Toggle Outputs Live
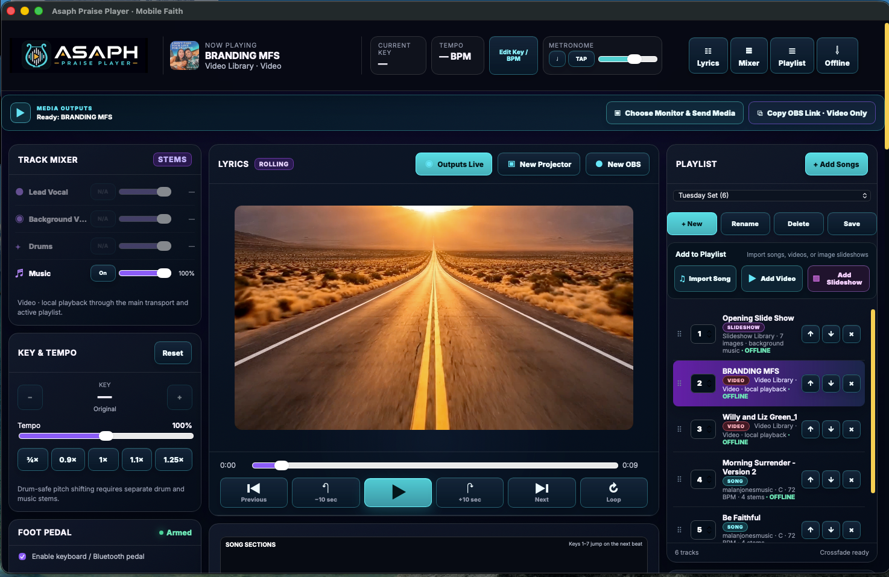Viewport: 889px width, 577px height. click(x=454, y=164)
